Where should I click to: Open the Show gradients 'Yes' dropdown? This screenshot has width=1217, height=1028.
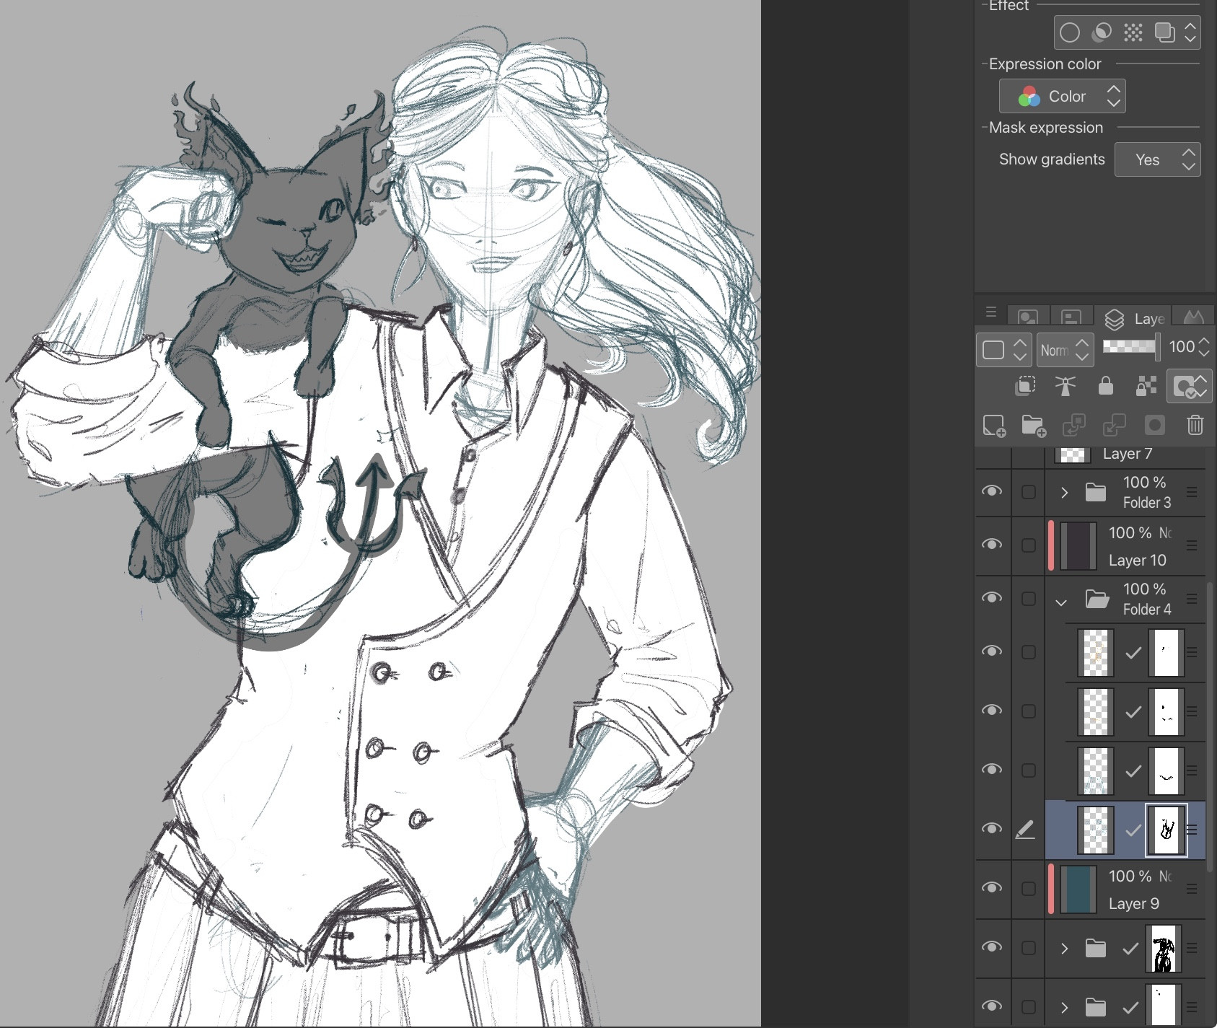(1157, 159)
